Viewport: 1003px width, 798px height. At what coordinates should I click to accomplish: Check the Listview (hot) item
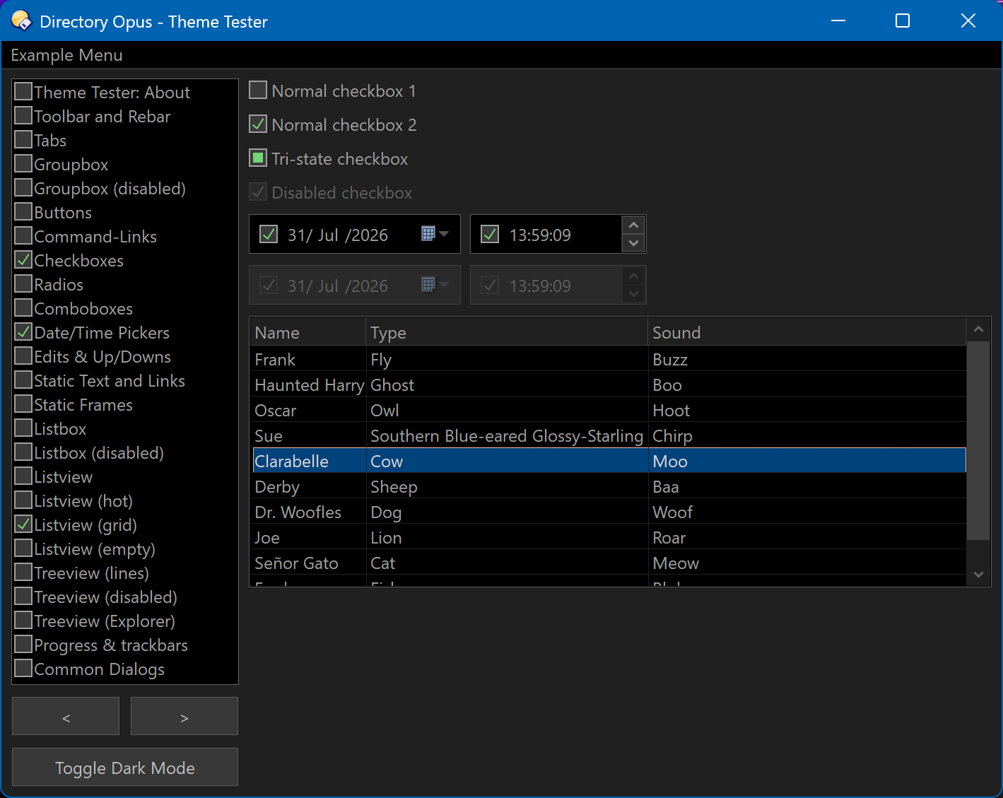[23, 500]
